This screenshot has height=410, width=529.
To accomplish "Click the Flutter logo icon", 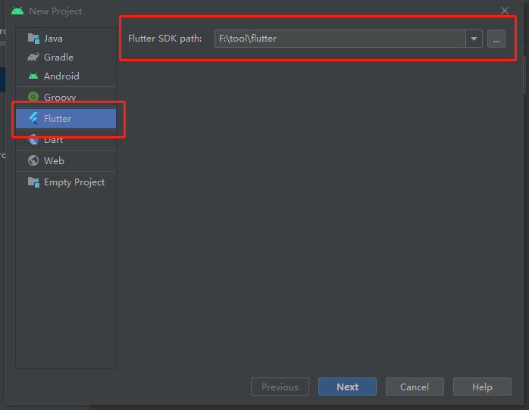I will pyautogui.click(x=33, y=118).
